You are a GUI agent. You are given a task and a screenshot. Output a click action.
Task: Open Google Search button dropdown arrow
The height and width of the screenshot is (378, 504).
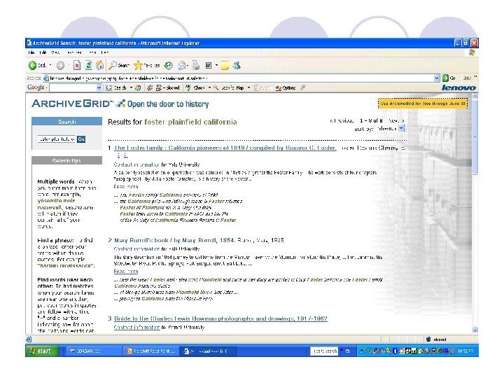[131, 87]
